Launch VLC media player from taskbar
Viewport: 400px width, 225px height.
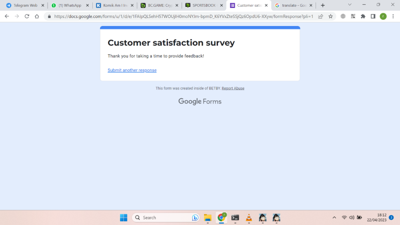tap(249, 217)
